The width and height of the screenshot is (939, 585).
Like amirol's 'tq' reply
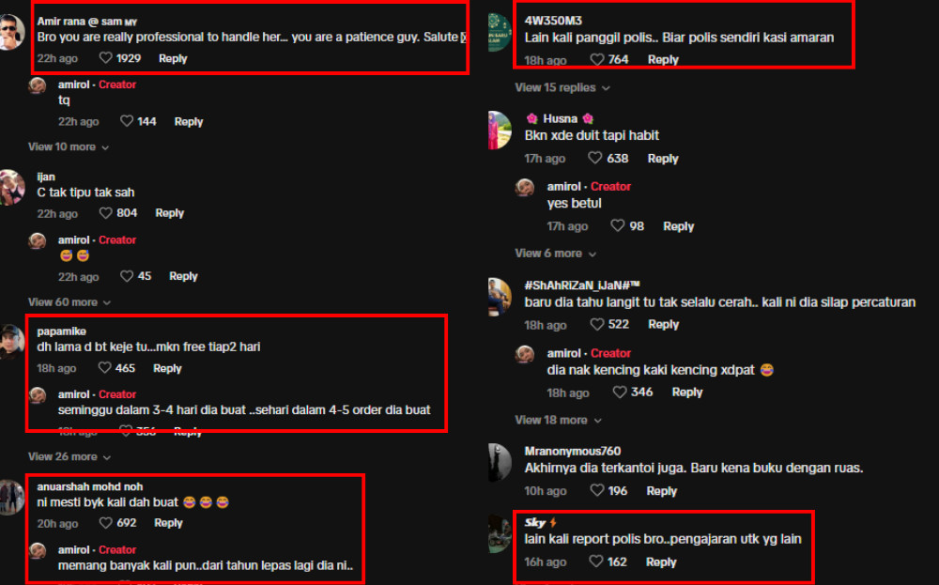(127, 121)
